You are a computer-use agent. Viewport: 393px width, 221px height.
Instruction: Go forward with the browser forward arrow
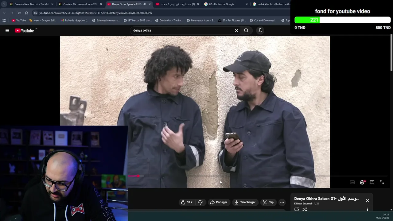pos(12,13)
